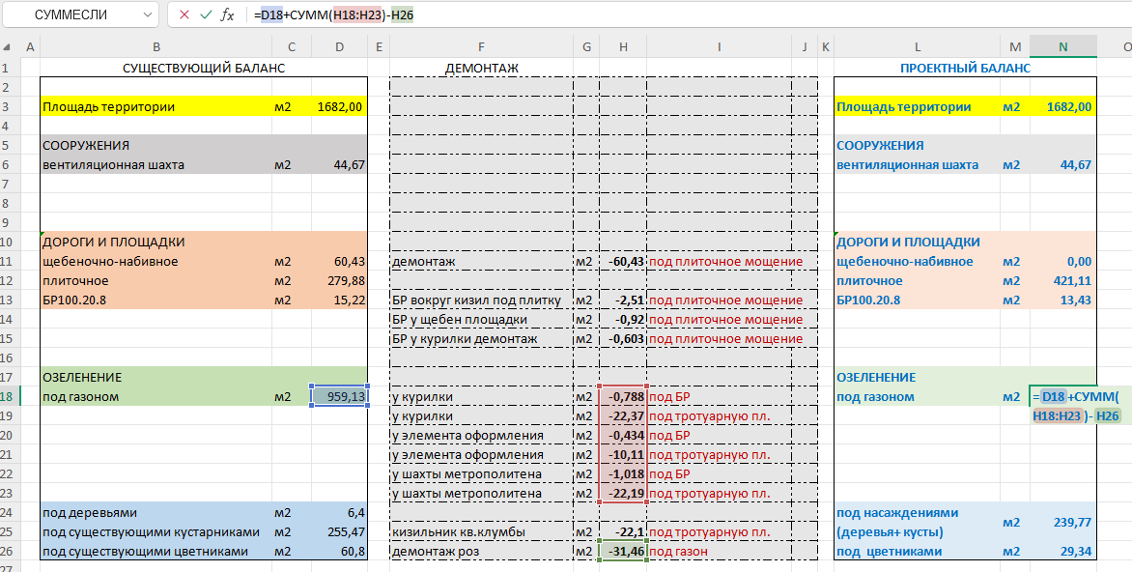Select column D header
The width and height of the screenshot is (1132, 572).
339,47
